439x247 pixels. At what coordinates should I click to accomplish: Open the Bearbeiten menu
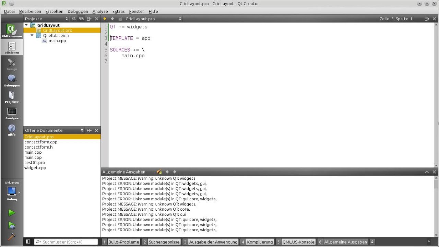(x=30, y=11)
